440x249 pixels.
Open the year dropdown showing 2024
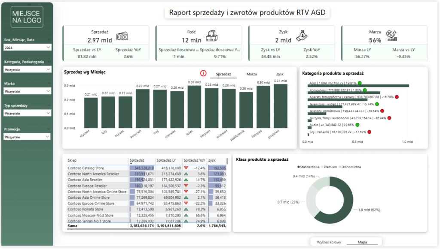tap(27, 48)
